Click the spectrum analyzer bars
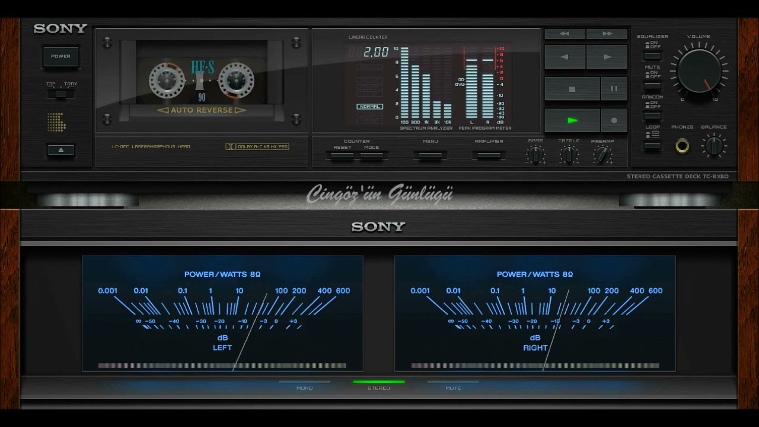This screenshot has height=427, width=759. [x=426, y=83]
